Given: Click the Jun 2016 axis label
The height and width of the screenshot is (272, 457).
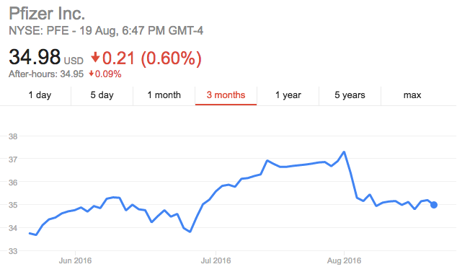Looking at the screenshot, I should click(75, 260).
